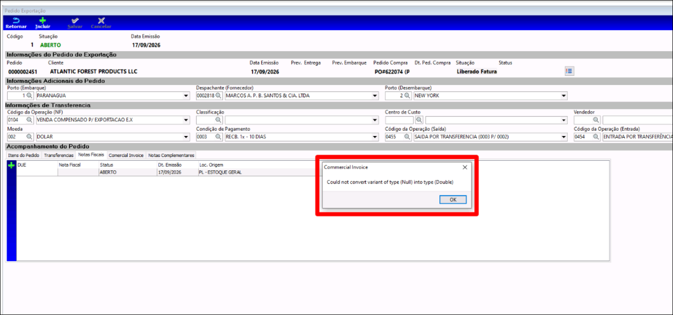Open lookup magnifier for Porto (Desembarque)
Image resolution: width=673 pixels, height=315 pixels.
407,95
